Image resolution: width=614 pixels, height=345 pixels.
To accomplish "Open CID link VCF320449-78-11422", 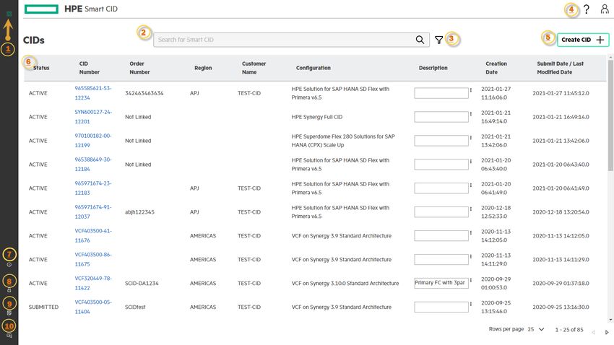I will pos(93,283).
